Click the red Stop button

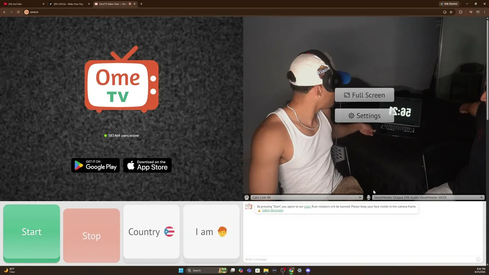pos(91,236)
